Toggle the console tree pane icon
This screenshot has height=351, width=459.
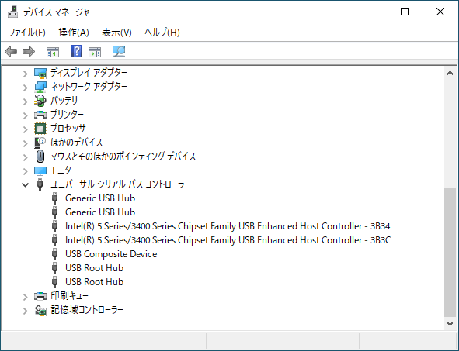click(53, 52)
